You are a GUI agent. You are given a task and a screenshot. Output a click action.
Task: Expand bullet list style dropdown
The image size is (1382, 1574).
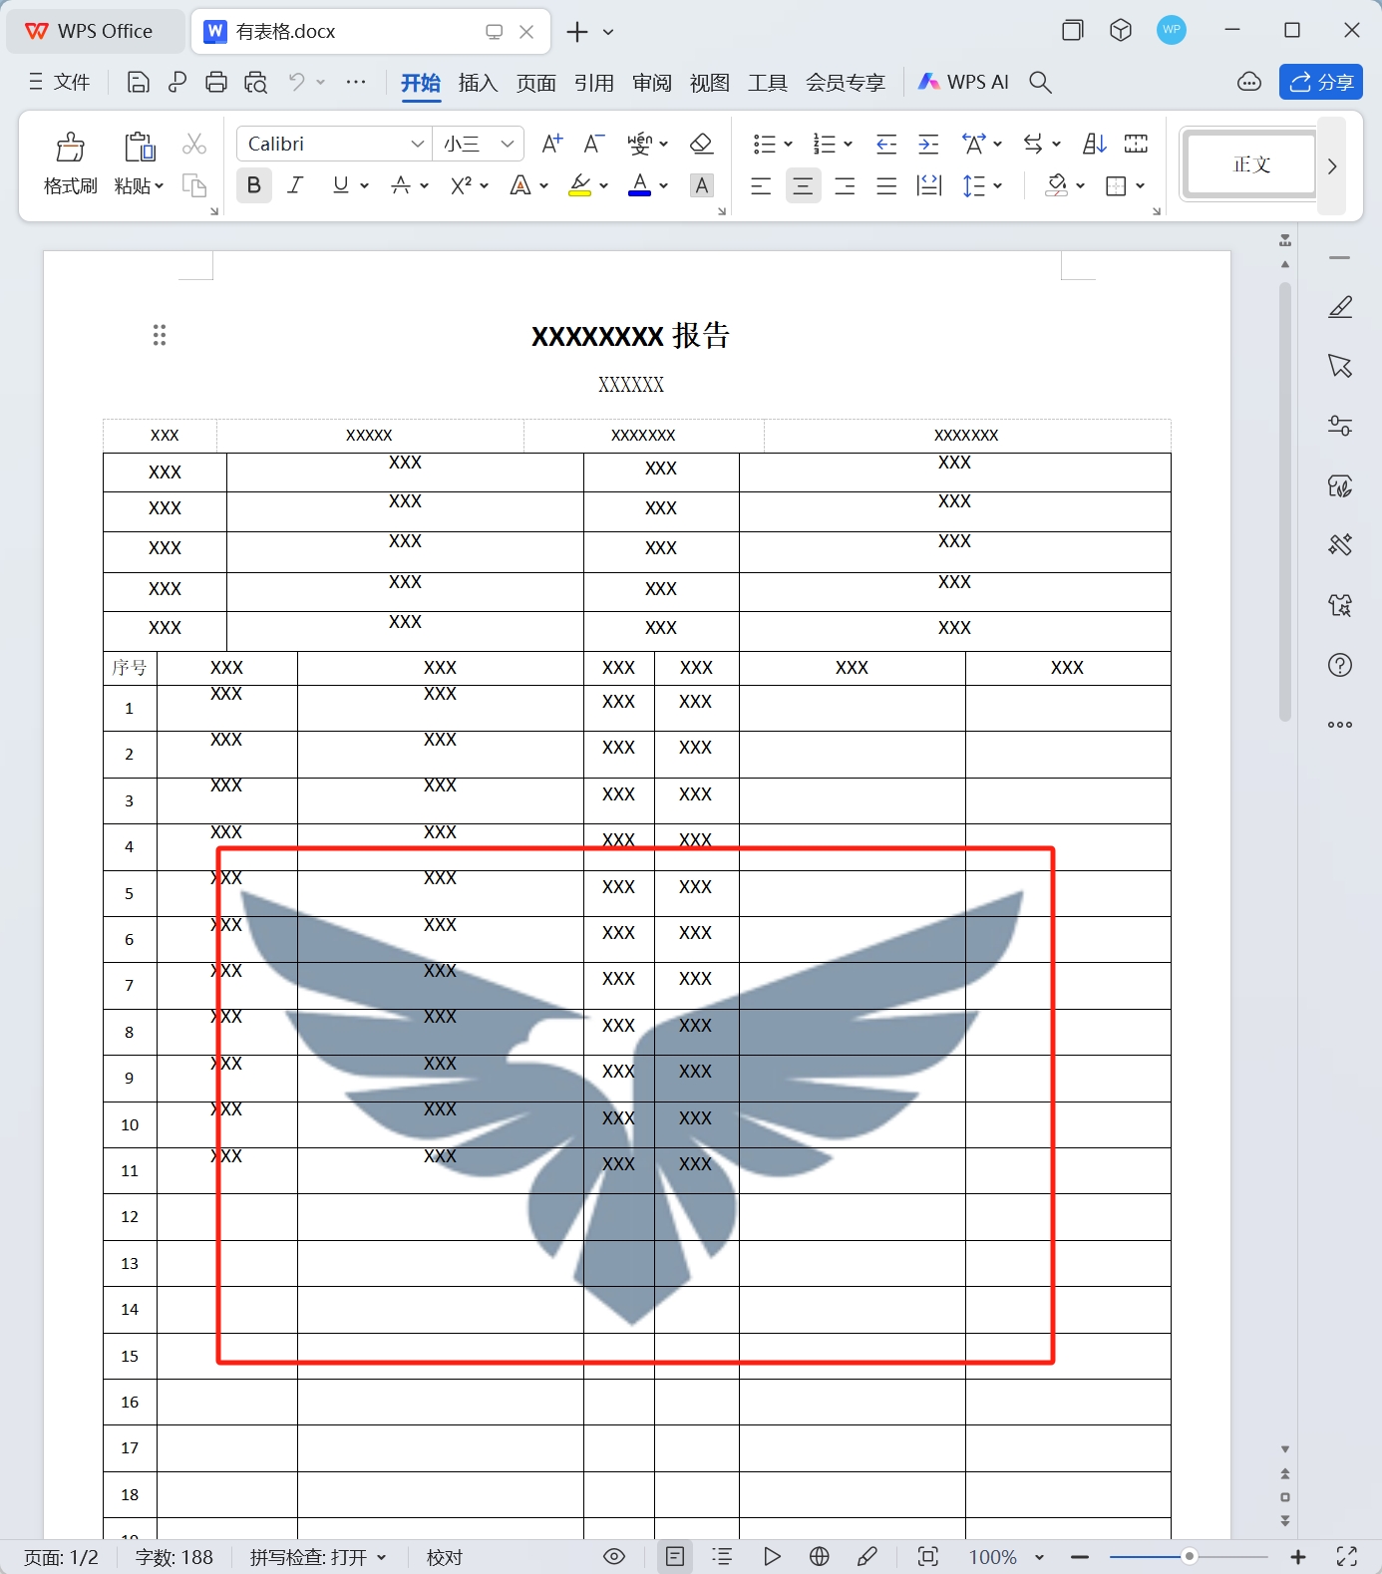pyautogui.click(x=788, y=145)
